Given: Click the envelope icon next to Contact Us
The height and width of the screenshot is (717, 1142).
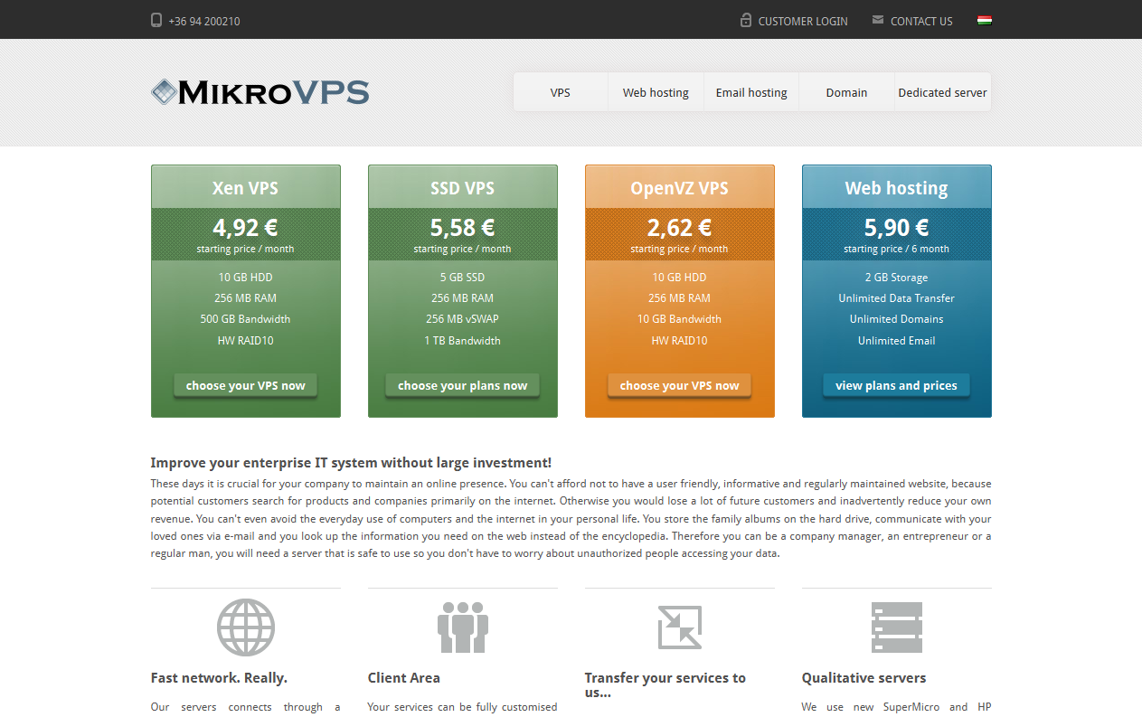Looking at the screenshot, I should click(878, 20).
